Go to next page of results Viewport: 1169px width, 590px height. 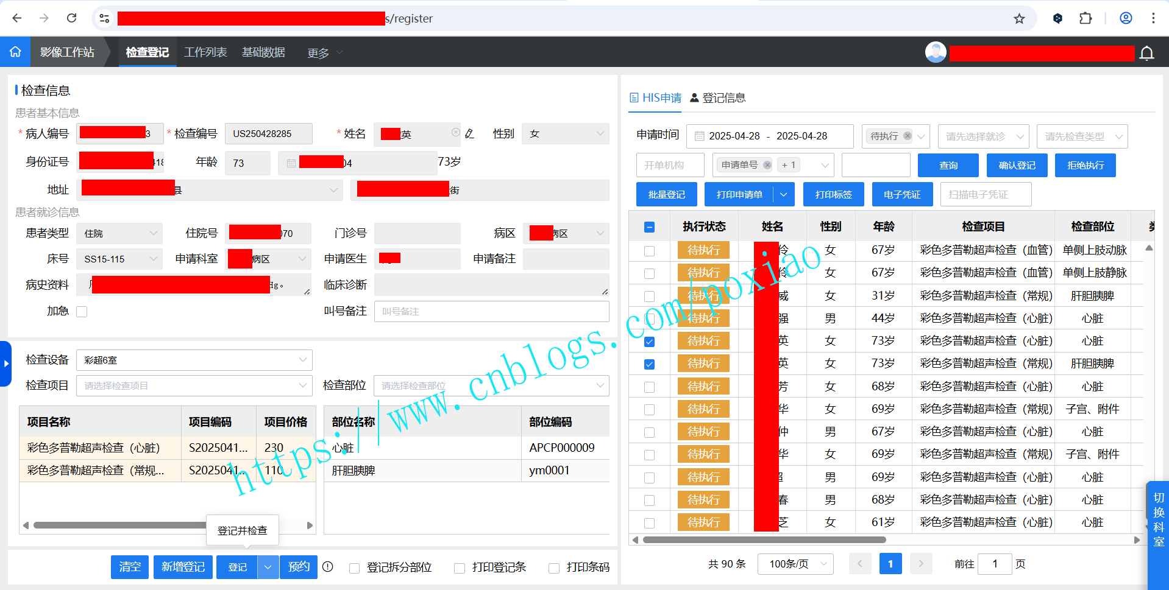click(921, 564)
